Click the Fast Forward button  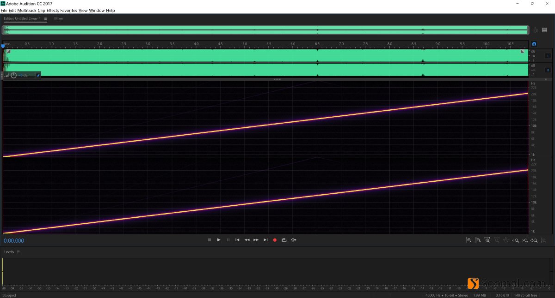coord(256,240)
